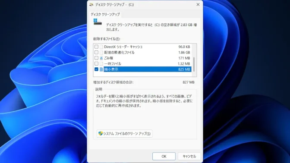This screenshot has width=290, height=163.
Task: Select the ごみ箱 row text
Action: coord(108,58)
